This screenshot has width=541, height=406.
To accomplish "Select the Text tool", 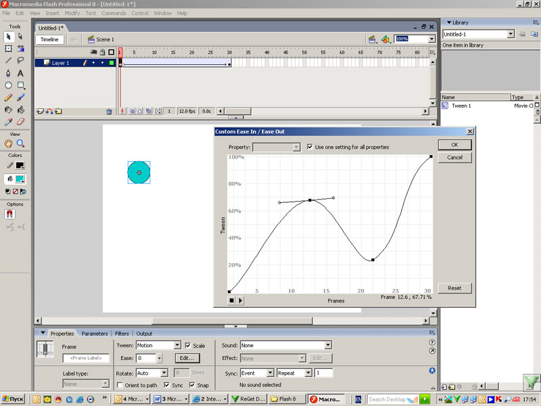I will [21, 73].
